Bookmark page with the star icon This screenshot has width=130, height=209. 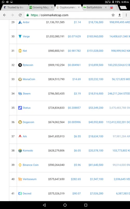[113, 15]
